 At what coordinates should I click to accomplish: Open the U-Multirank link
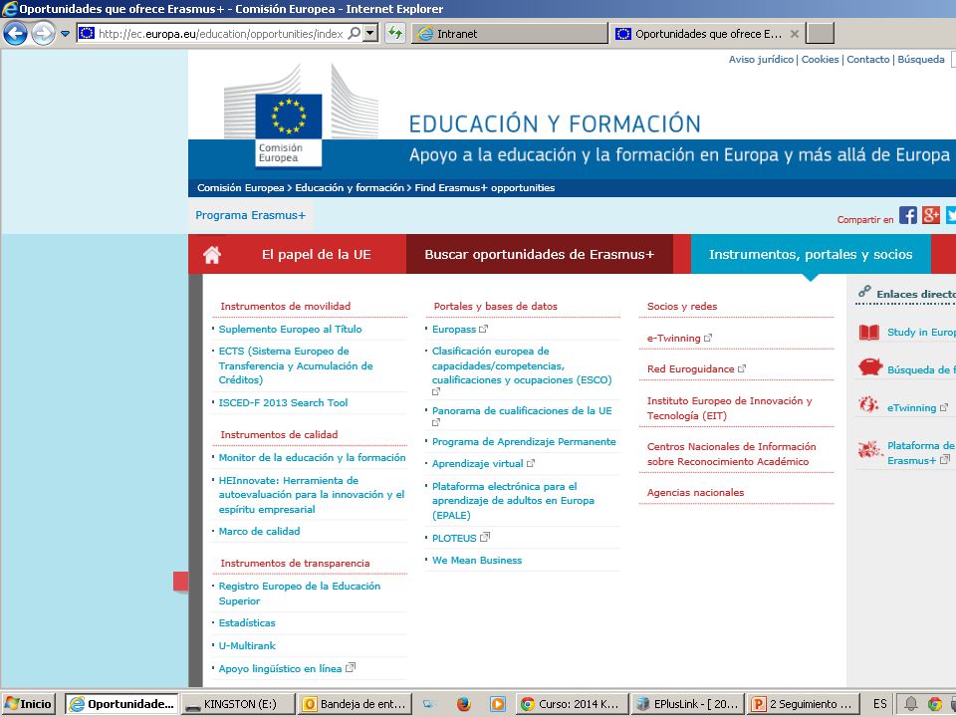[247, 645]
